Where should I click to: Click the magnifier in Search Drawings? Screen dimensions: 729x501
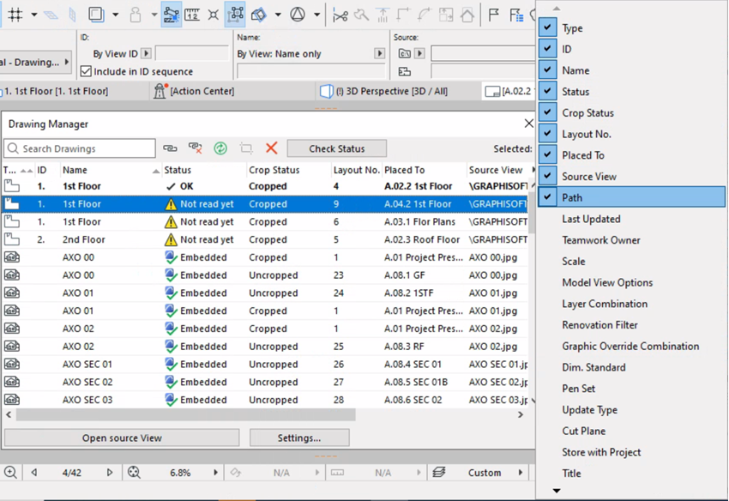tap(13, 148)
